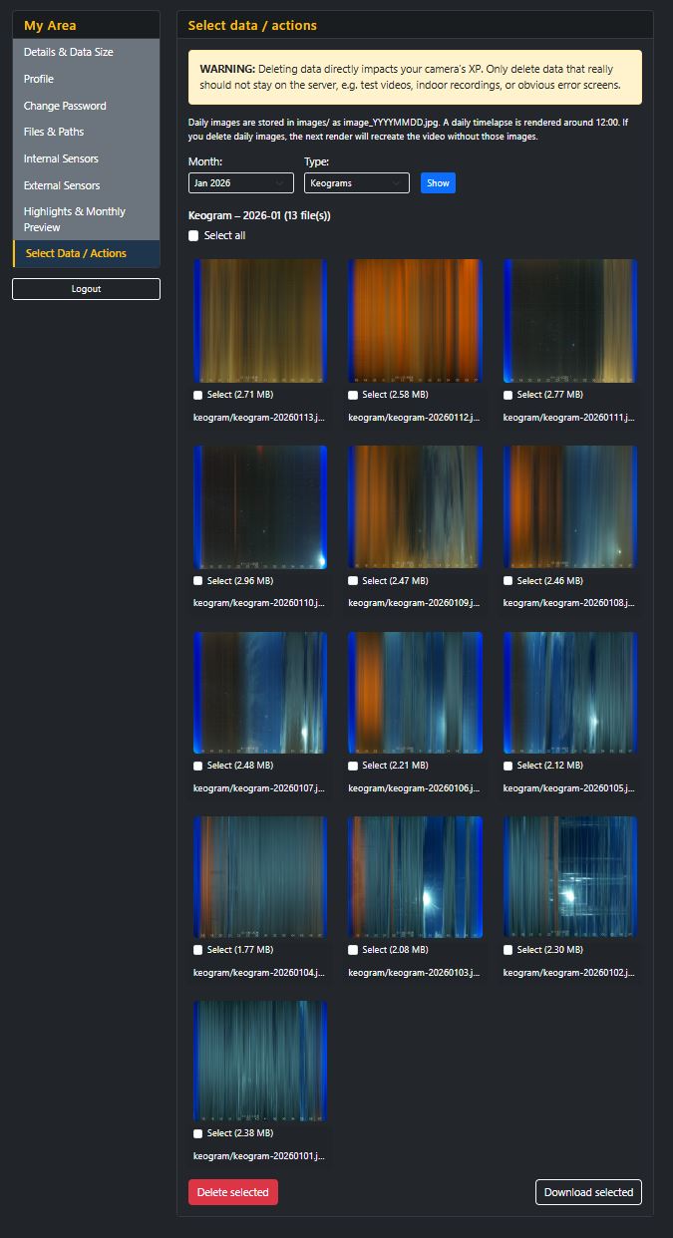
Task: Check Select box for keogram-20260106
Action: 353,767
